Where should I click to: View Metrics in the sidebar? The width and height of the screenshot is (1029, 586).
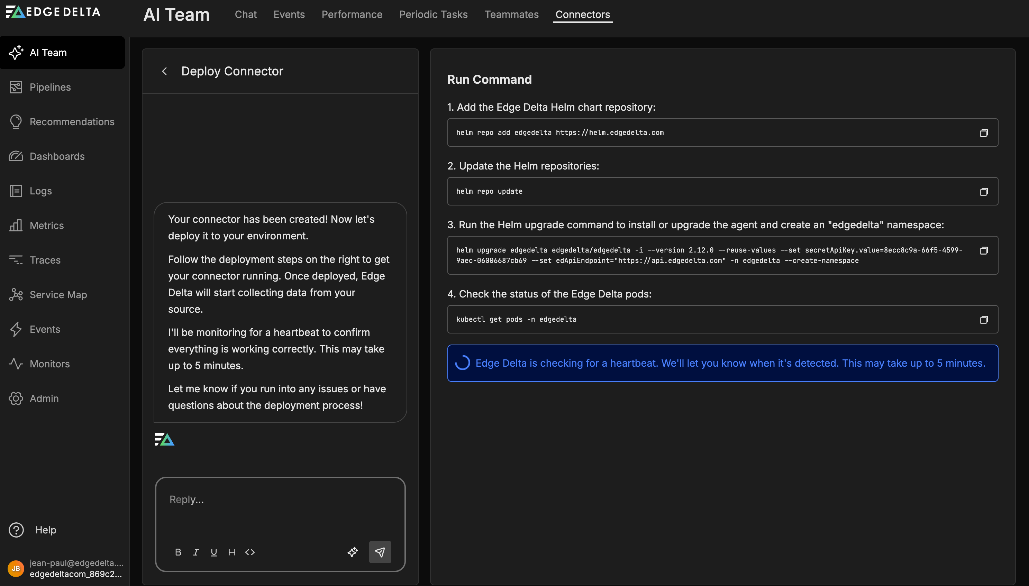click(47, 226)
